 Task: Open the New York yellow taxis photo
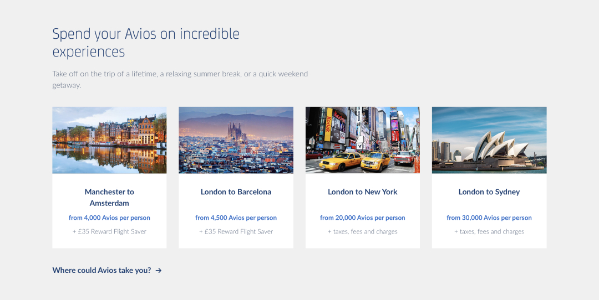coord(362,140)
